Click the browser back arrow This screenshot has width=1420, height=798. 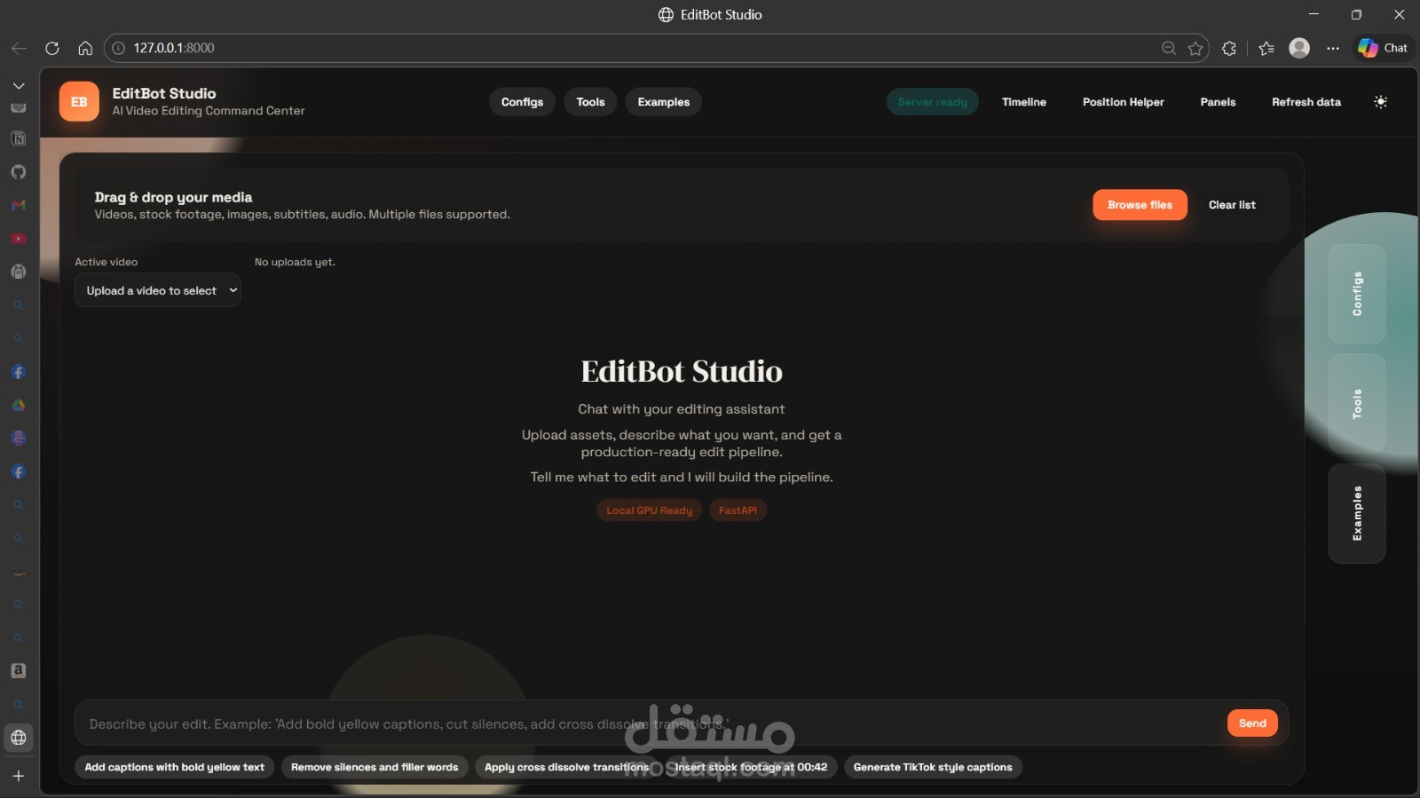tap(19, 48)
